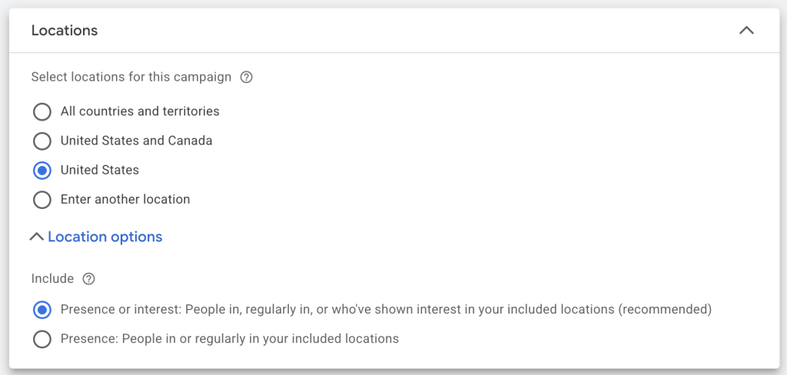Collapse Location options using its chevron arrow
This screenshot has width=787, height=375.
point(36,237)
